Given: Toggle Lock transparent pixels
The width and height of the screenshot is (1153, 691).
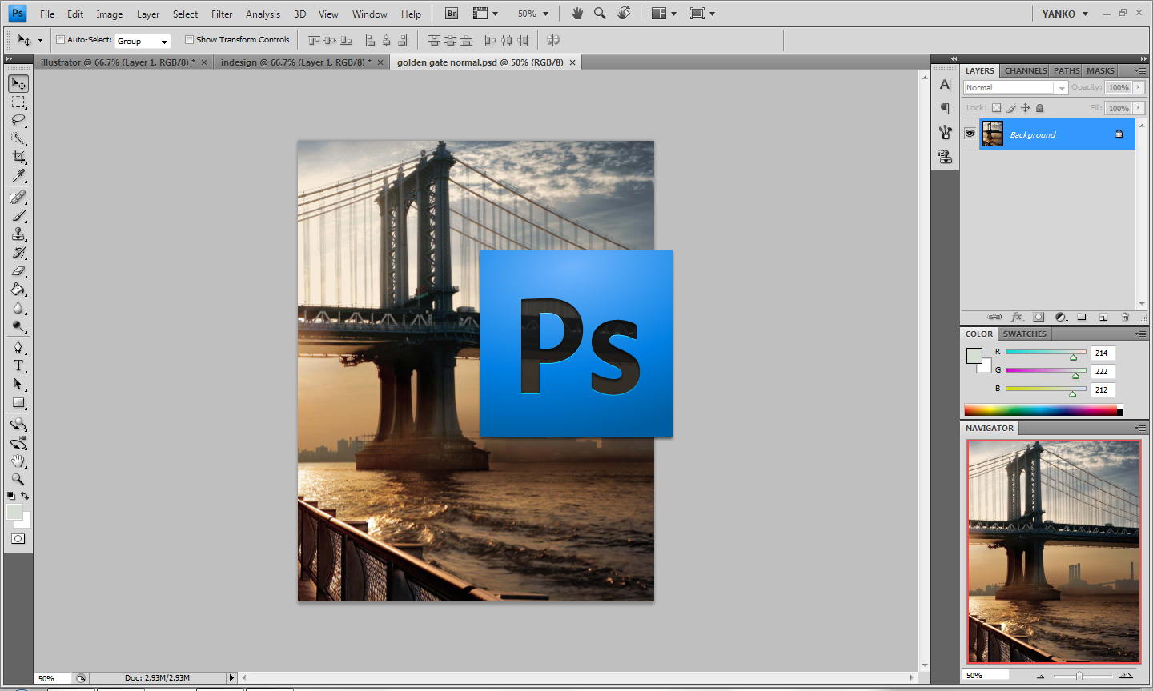Looking at the screenshot, I should coord(996,108).
